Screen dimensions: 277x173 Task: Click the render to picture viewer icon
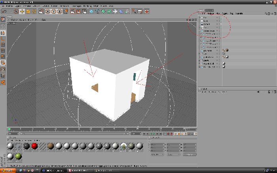coord(78,11)
